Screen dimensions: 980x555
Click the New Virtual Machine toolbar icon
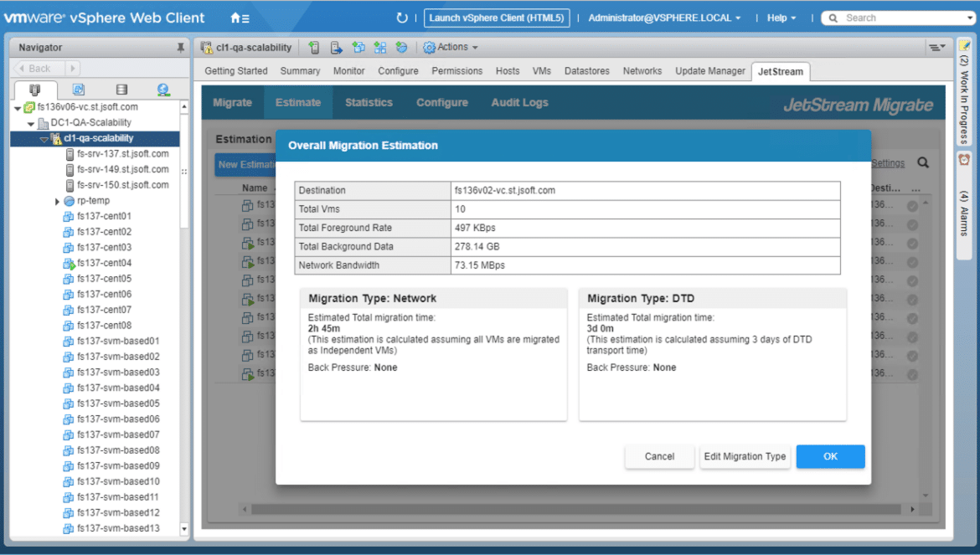click(x=358, y=48)
